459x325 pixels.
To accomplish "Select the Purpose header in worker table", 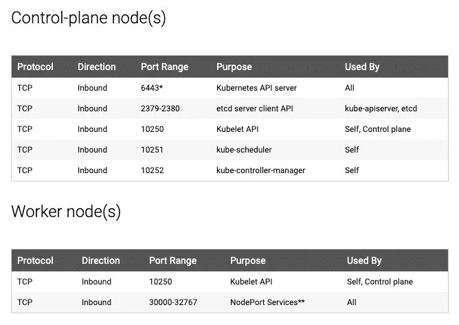I will (x=248, y=260).
